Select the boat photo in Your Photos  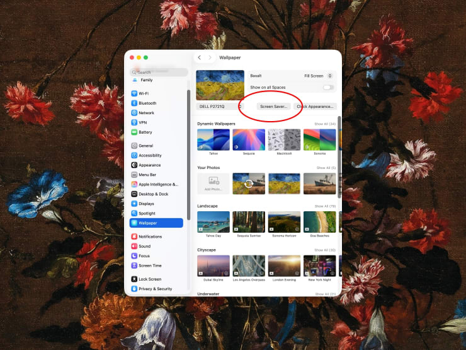(319, 184)
